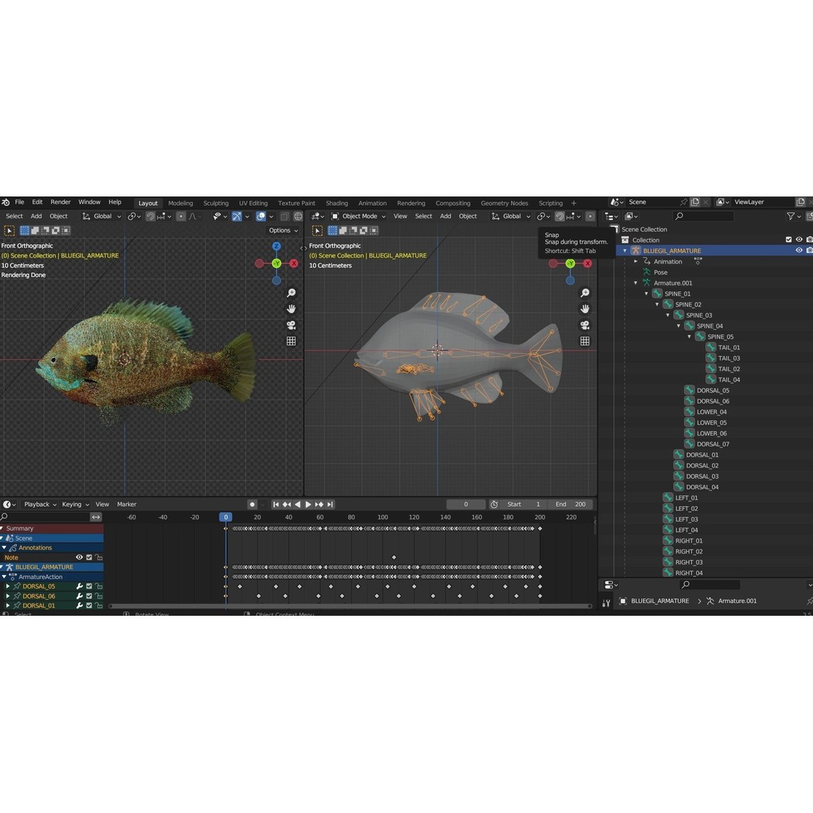Click the outliner search field
Viewport: 813px width, 813px height.
[704, 216]
